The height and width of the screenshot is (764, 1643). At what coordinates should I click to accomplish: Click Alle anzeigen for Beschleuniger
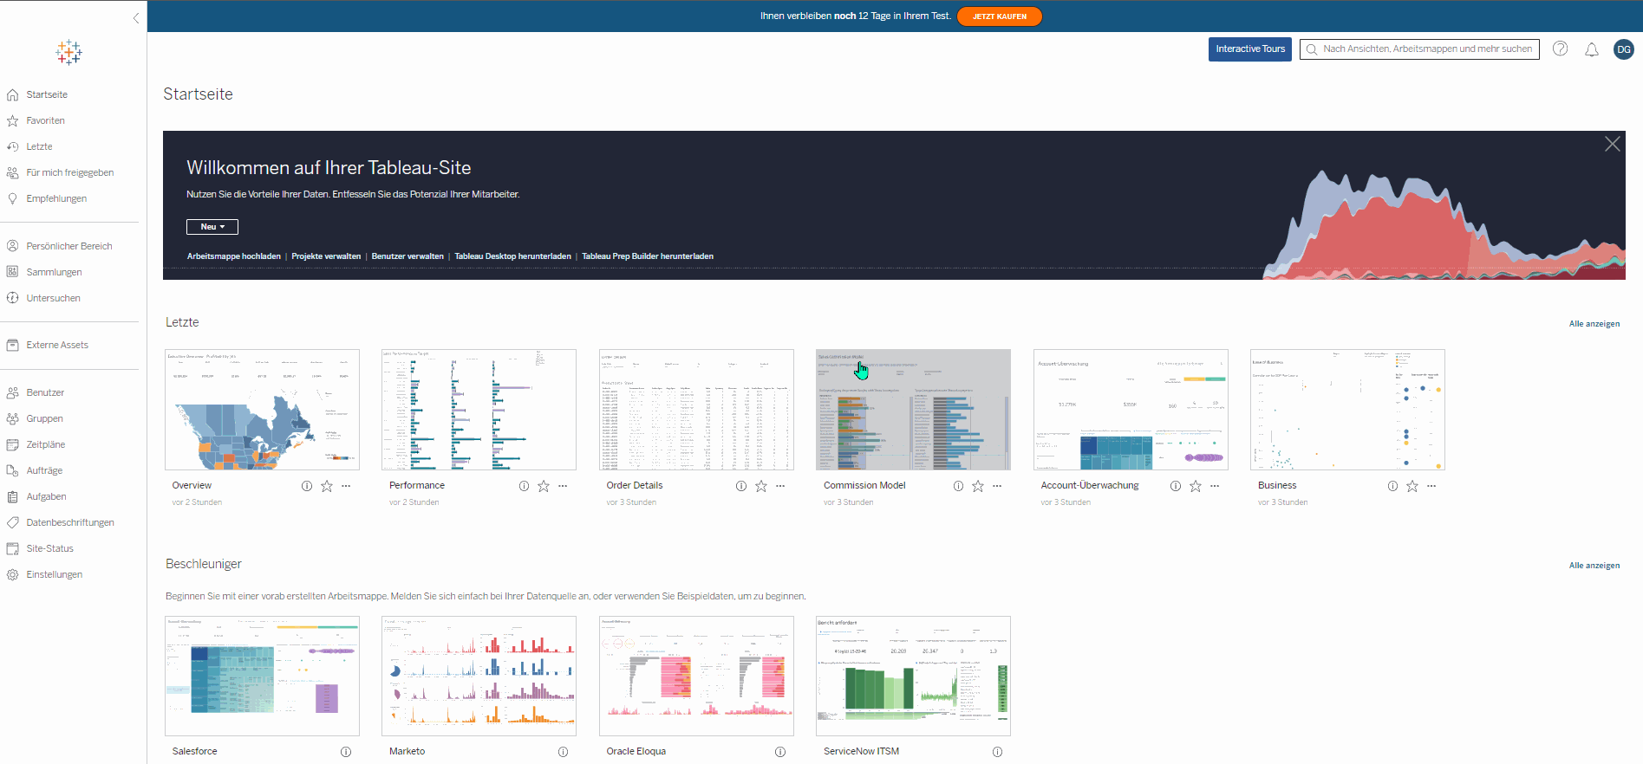(1594, 566)
